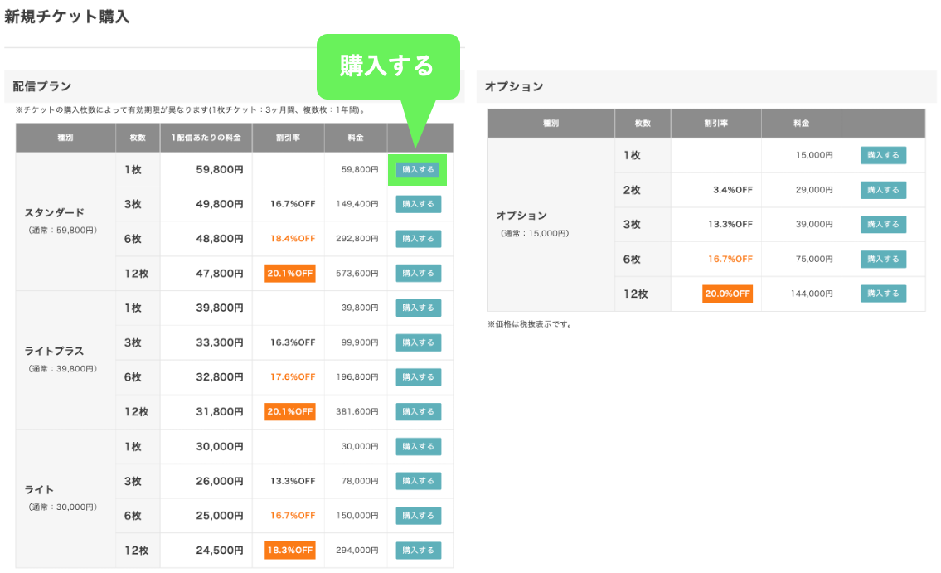The height and width of the screenshot is (573, 941).
Task: Click the 新規チケット購入 page heading
Action: point(67,17)
